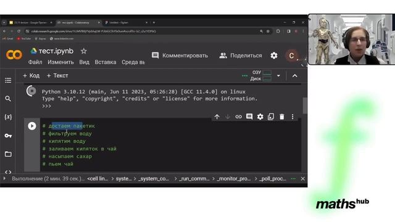This screenshot has height=222, width=395.
Task: Click the '_run_comm...' stack breadcrumb
Action: tap(194, 179)
